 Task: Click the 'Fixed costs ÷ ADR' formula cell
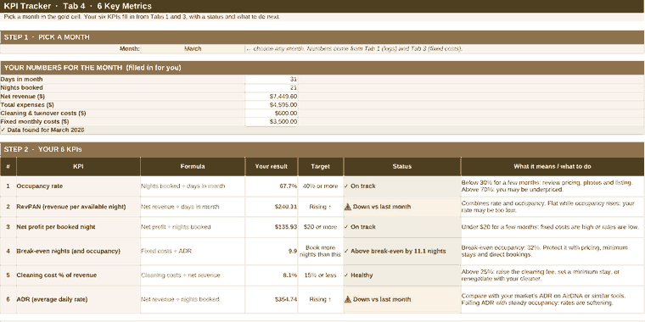[193, 251]
